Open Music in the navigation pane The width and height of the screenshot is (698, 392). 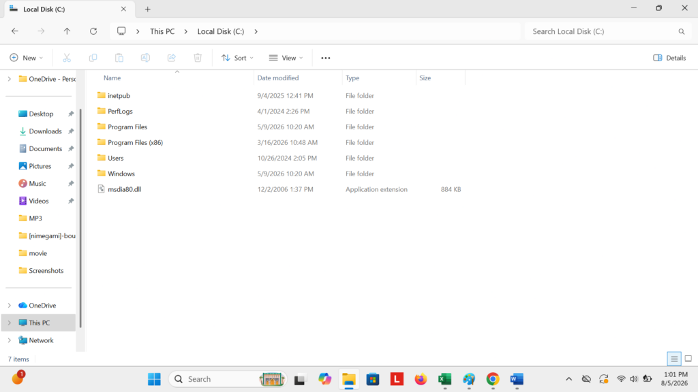tap(37, 184)
